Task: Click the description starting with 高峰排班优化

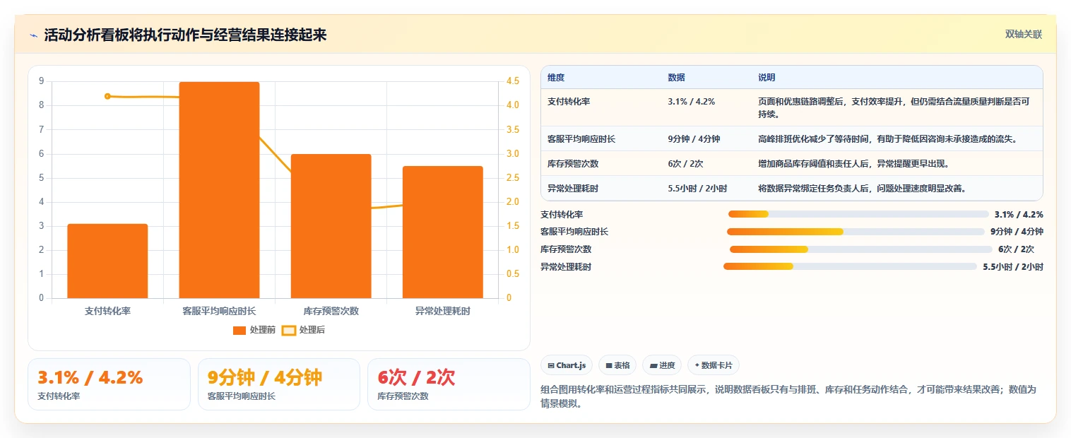Action: 887,138
